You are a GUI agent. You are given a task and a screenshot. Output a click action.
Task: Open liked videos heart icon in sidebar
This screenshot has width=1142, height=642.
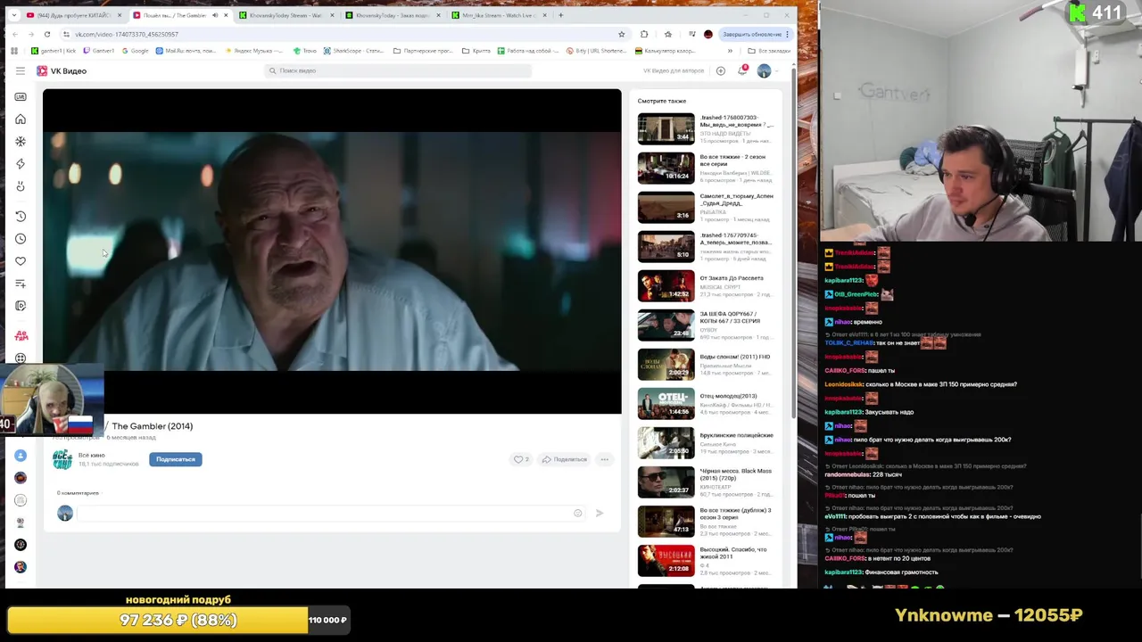click(x=21, y=261)
